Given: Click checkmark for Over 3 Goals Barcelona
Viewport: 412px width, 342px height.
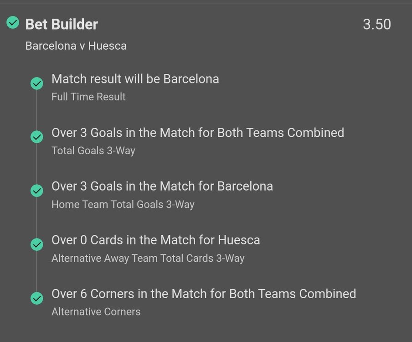Looking at the screenshot, I should pyautogui.click(x=36, y=191).
